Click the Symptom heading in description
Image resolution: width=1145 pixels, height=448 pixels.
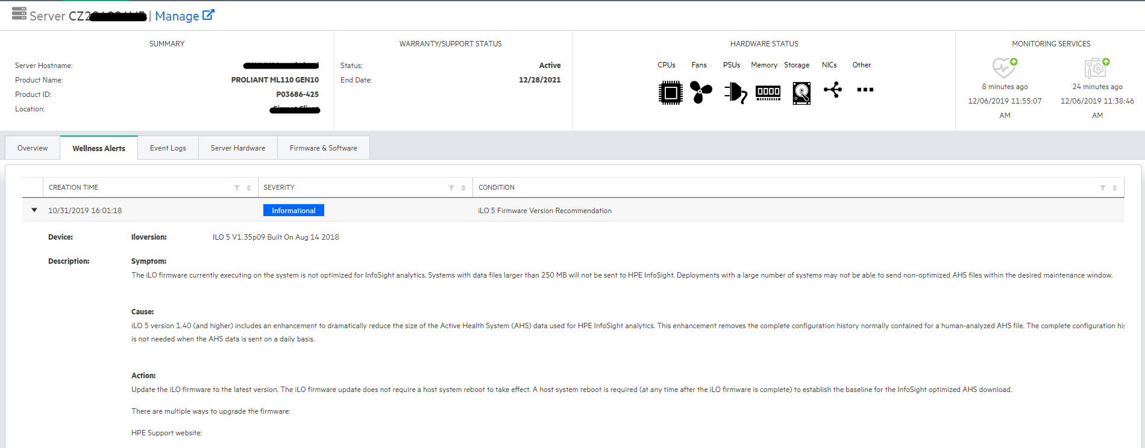tap(149, 261)
